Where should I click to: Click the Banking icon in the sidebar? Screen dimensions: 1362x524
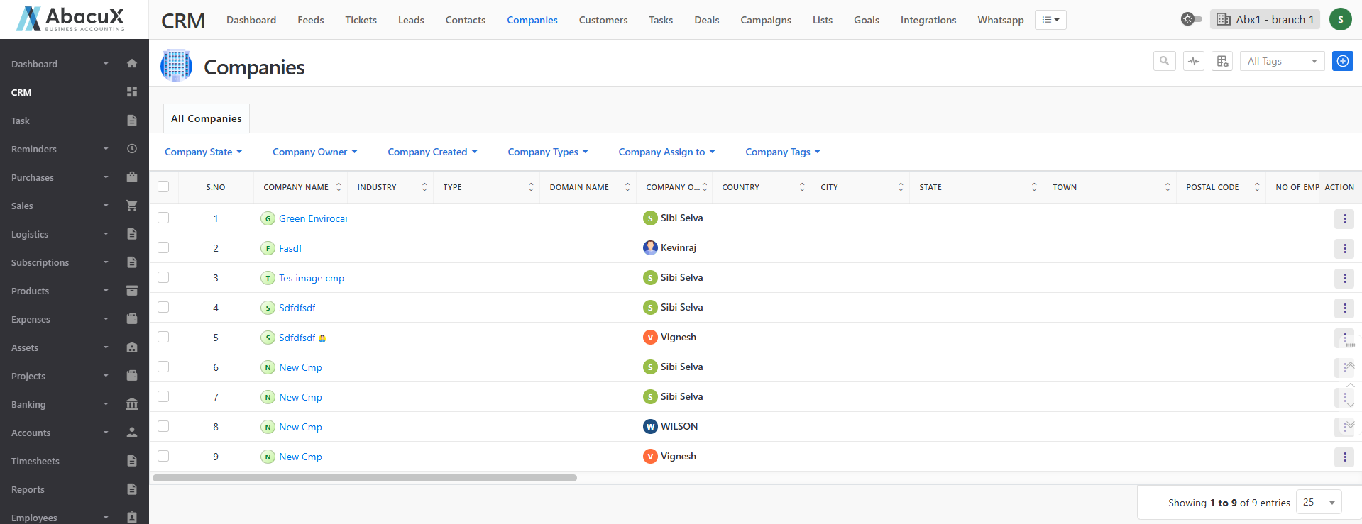[x=131, y=404]
